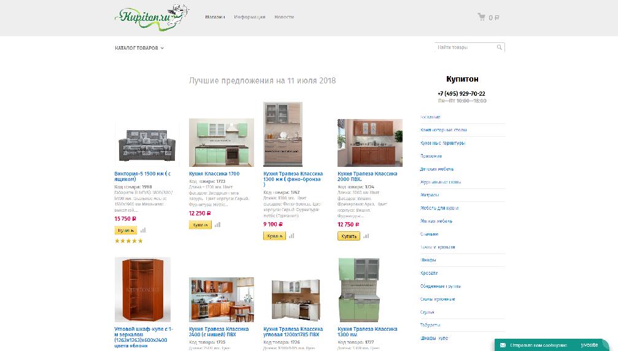Viewport: 618px width, 351px height.
Task: Open Кухонные гарнитуры category link
Action: click(x=442, y=143)
